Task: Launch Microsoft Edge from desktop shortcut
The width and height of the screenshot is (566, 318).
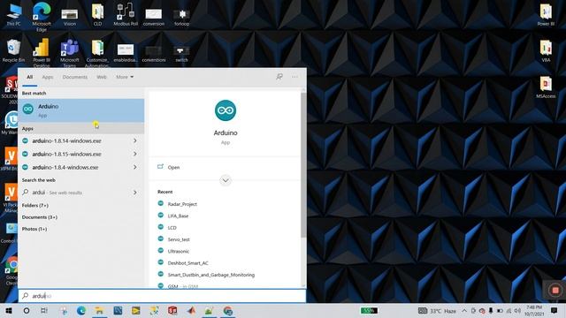Action: (x=42, y=16)
